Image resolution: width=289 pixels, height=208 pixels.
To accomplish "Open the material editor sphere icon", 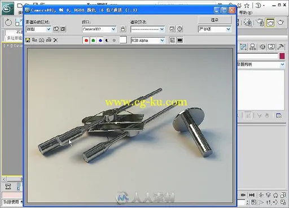I will pyautogui.click(x=248, y=23).
